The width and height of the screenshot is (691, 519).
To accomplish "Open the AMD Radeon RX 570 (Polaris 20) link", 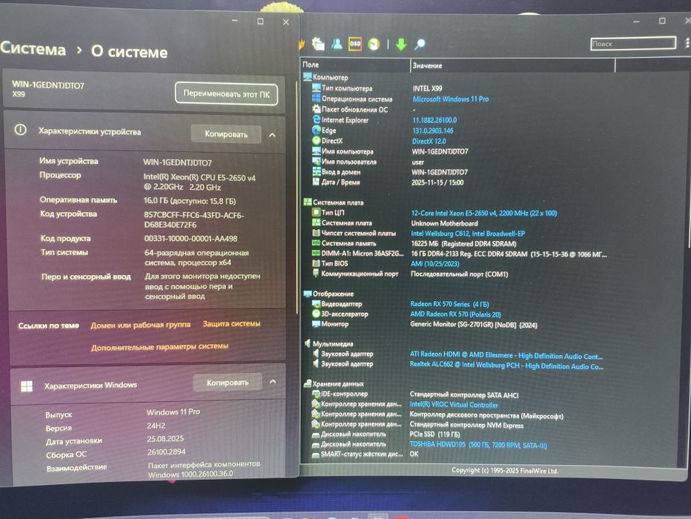I will coord(455,314).
